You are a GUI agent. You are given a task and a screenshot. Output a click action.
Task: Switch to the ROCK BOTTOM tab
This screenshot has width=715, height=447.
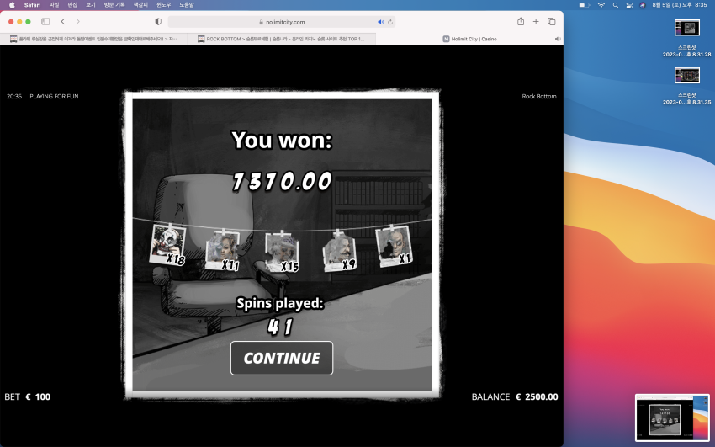(x=281, y=39)
